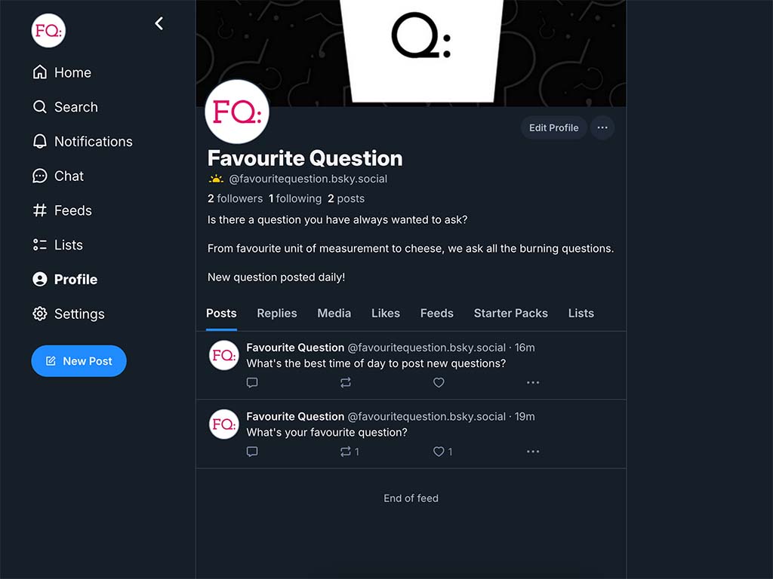The width and height of the screenshot is (773, 579).
Task: Open Lists from the sidebar
Action: click(x=57, y=245)
